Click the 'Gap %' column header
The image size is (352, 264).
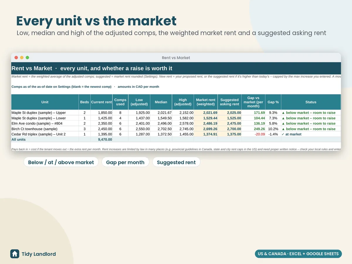click(x=273, y=102)
